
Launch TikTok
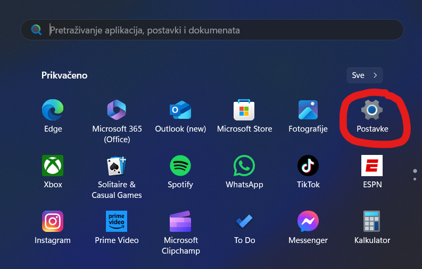(308, 166)
